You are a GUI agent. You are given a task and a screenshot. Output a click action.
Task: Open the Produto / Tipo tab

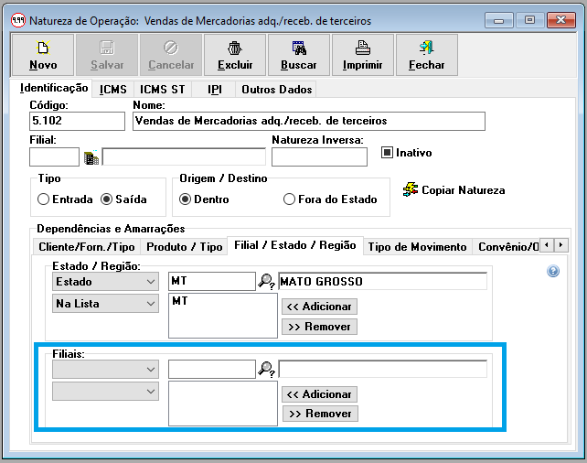coord(185,247)
